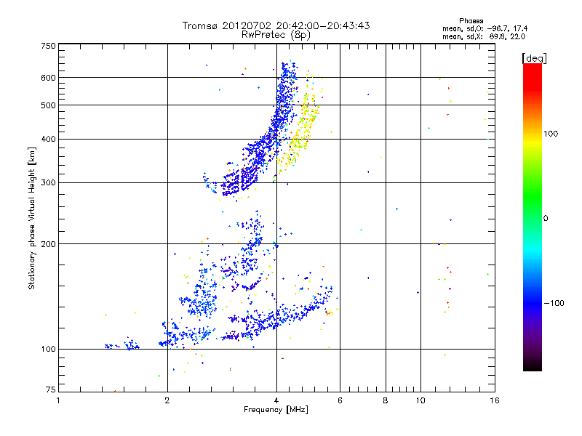Click the y-axis tick label '75'
The width and height of the screenshot is (582, 436).
pyautogui.click(x=51, y=389)
